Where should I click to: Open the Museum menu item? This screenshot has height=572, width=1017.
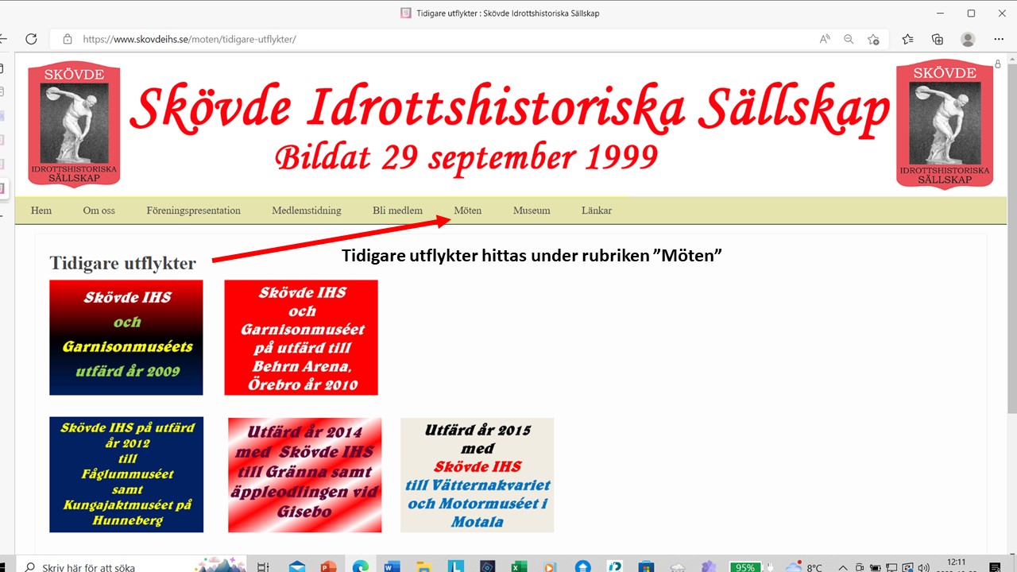click(x=532, y=211)
